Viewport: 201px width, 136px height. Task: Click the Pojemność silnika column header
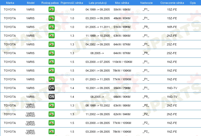tap(72, 3)
